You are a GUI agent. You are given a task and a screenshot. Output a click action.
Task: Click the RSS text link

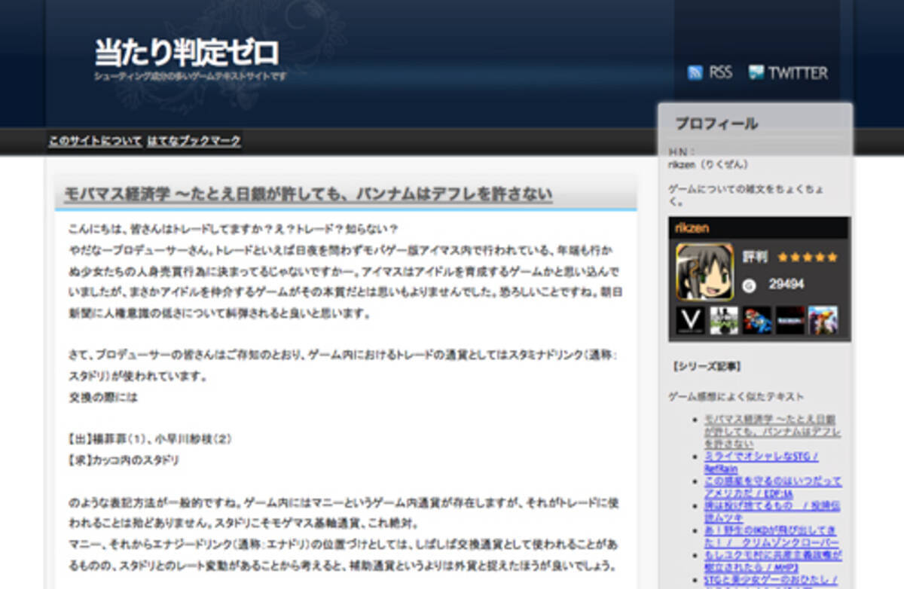click(x=720, y=73)
